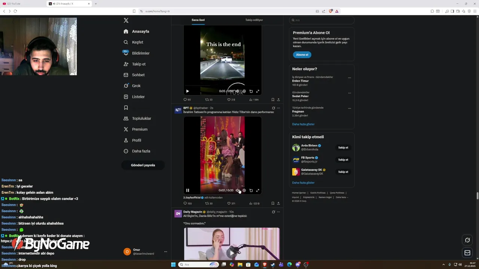479x269 pixels.
Task: Share the 'This is the end' post
Action: tap(278, 100)
